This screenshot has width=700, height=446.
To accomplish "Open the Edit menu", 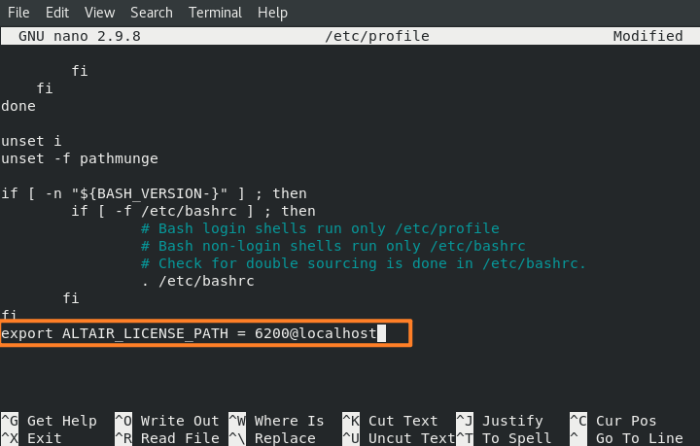I will 57,13.
